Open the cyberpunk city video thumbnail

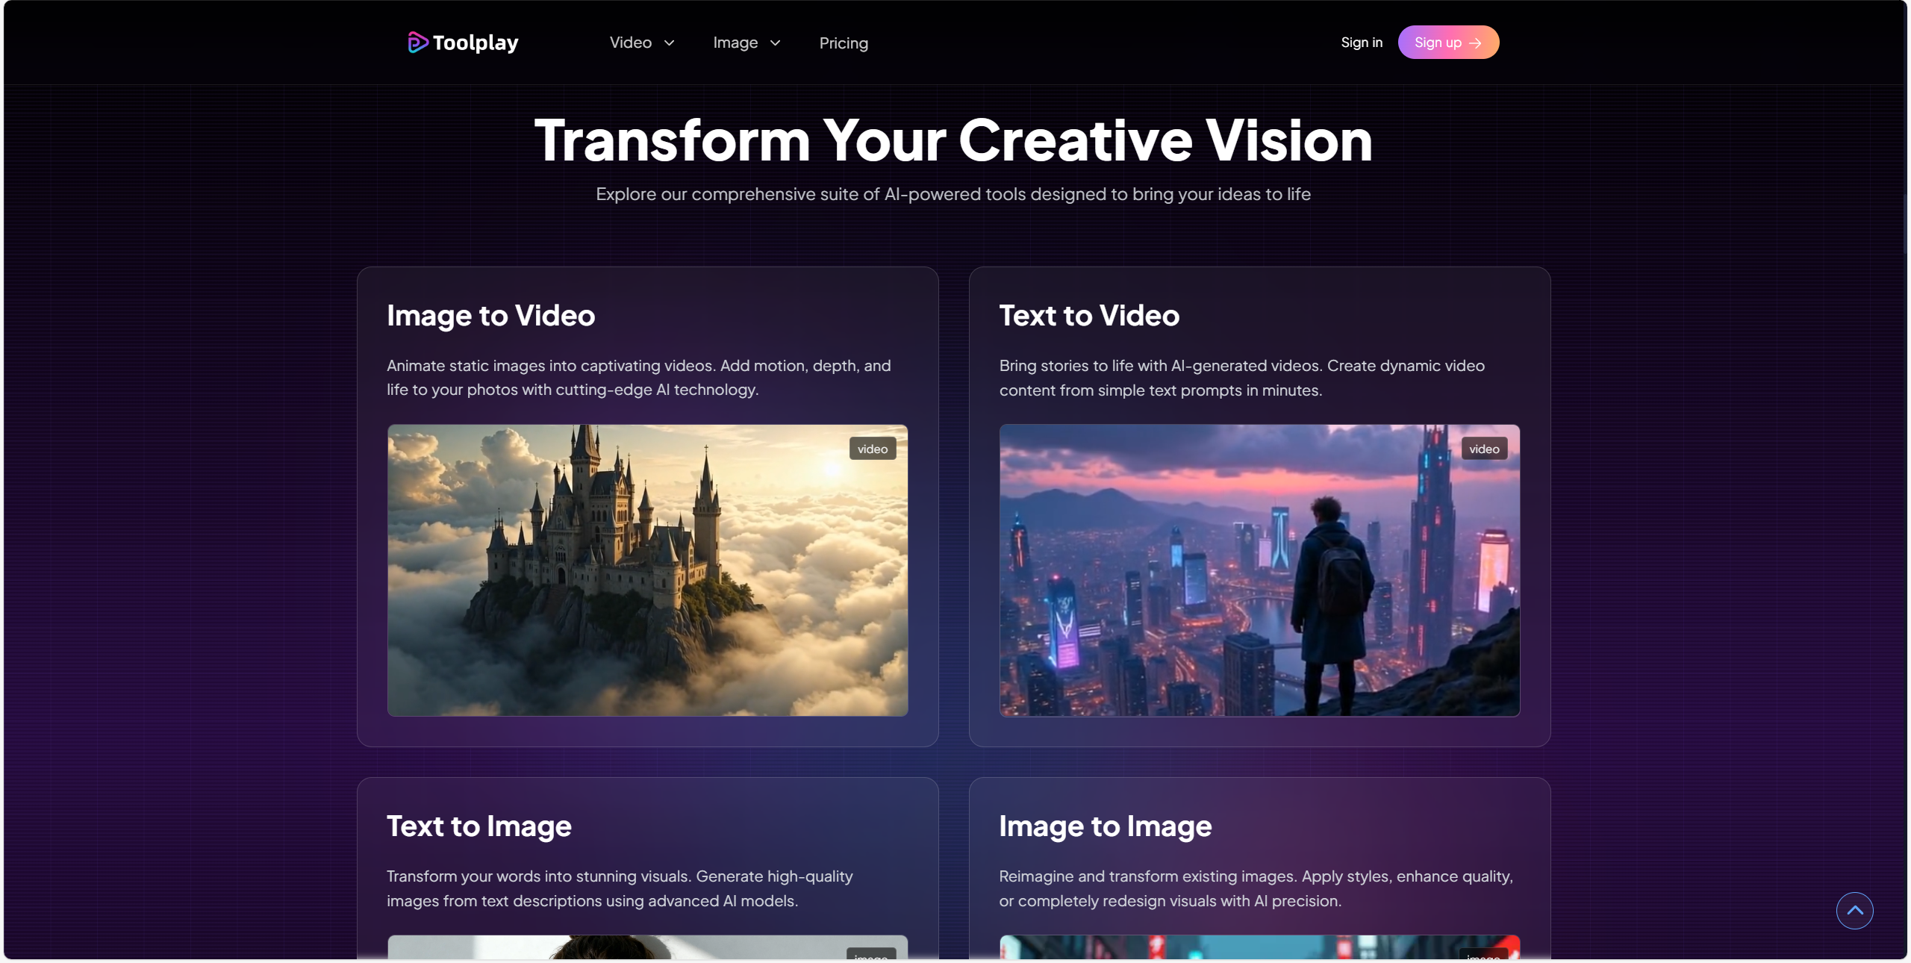[1259, 570]
